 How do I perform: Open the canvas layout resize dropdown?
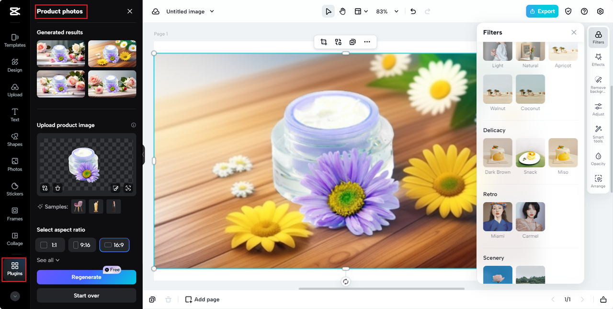pyautogui.click(x=361, y=11)
